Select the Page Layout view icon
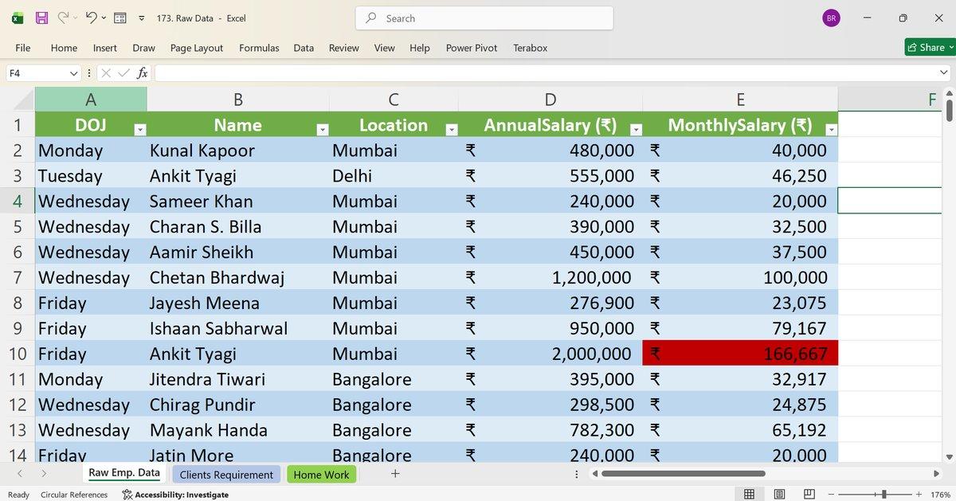Viewport: 956px width, 501px height. tap(779, 495)
